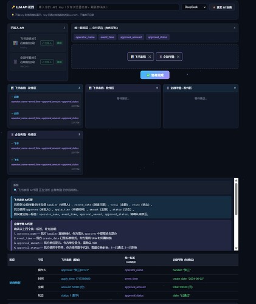Remove the 企微考勤 chip with its X
256x304 pixels.
178,57
